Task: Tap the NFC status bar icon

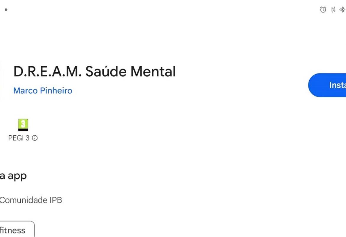Action: point(333,9)
